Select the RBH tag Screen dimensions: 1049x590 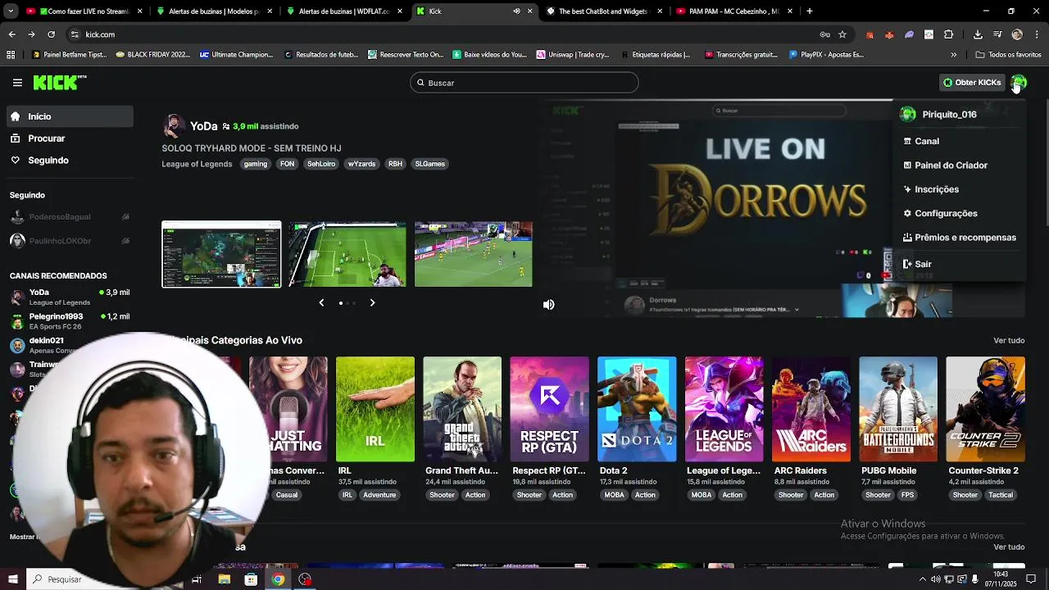395,164
